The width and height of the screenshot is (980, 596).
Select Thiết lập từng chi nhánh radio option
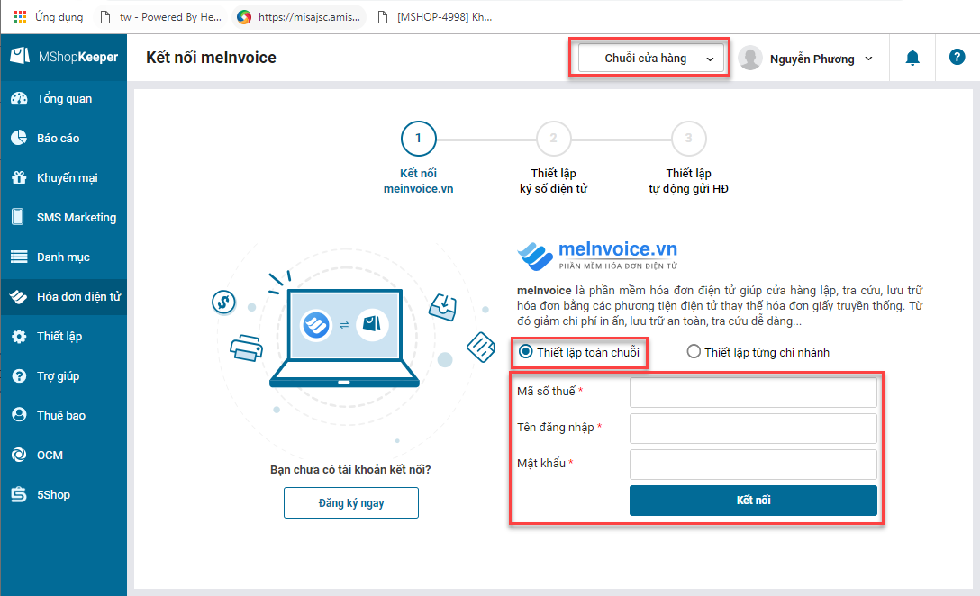(694, 352)
